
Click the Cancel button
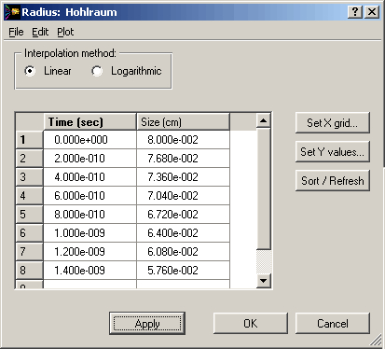[333, 324]
